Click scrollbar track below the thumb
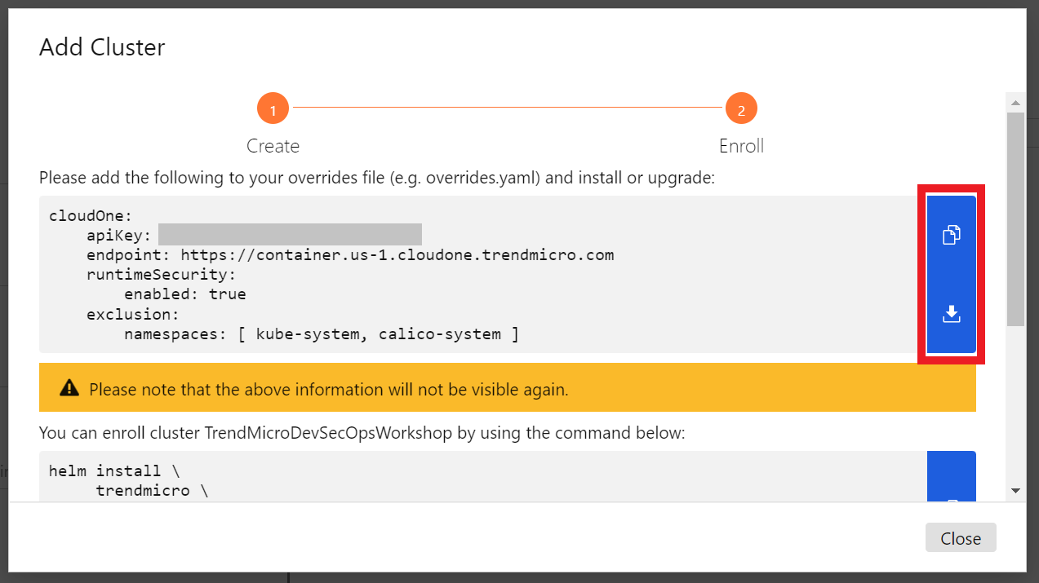 [1015, 404]
